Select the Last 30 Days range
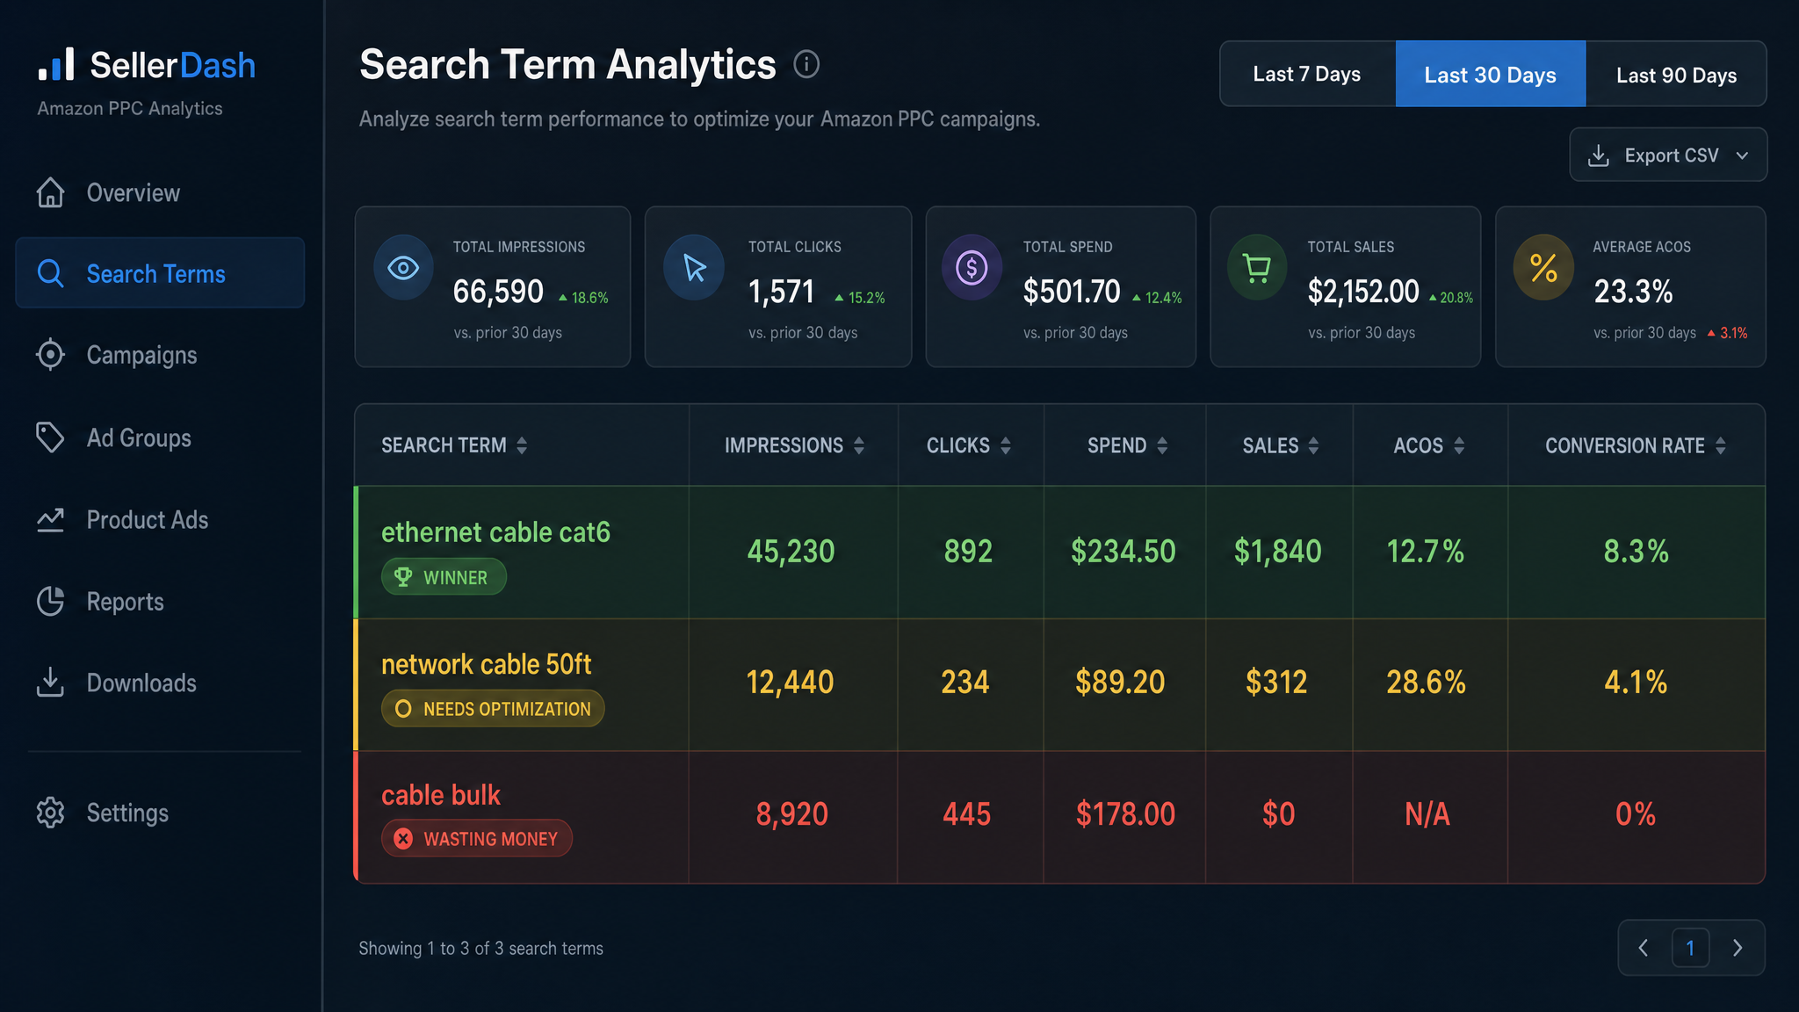 (1490, 74)
